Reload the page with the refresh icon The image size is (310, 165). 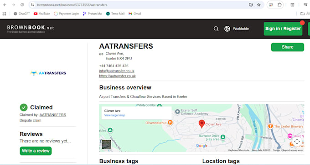coord(22,5)
